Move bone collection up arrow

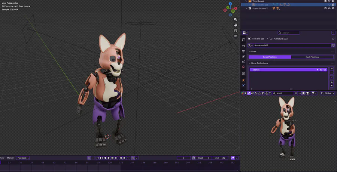pyautogui.click(x=332, y=82)
